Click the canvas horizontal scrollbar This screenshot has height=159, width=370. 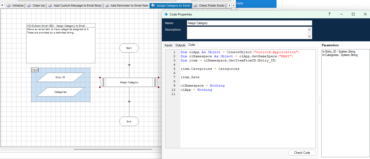(113, 149)
